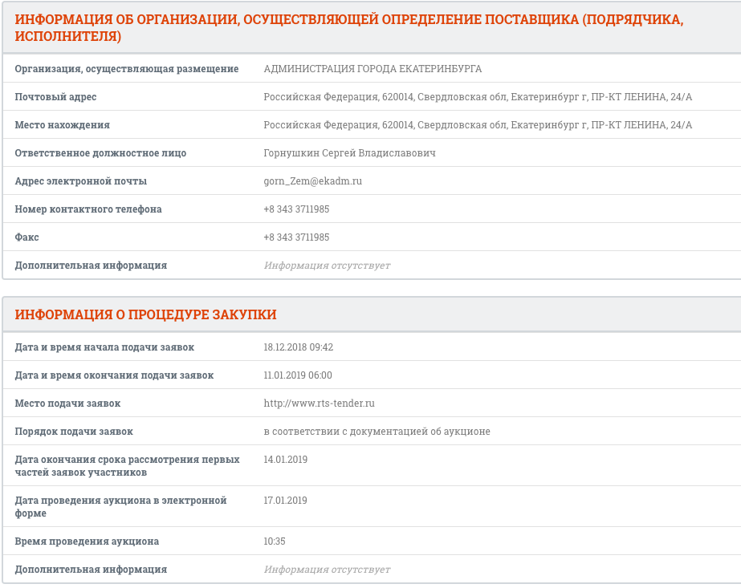Click label Порядок подачи заявок
Screen dimensions: 741x588
pos(74,432)
